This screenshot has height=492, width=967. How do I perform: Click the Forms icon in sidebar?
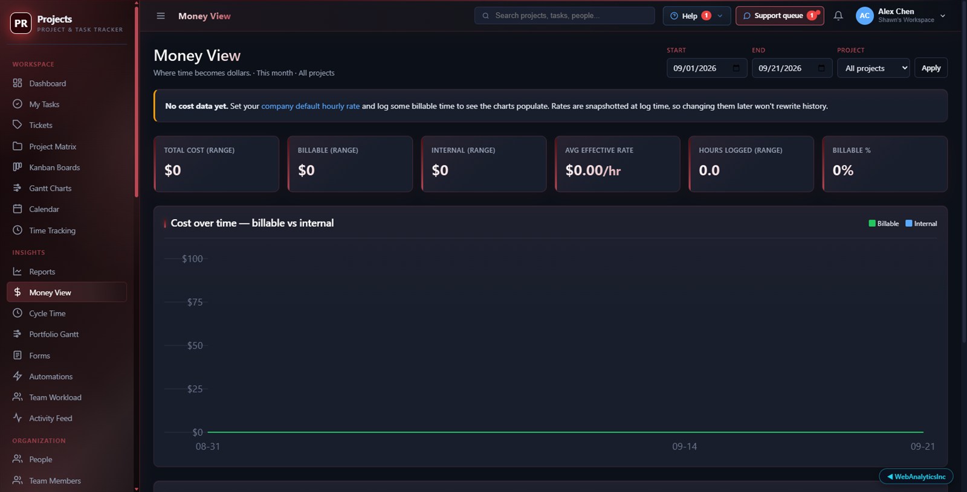click(18, 355)
